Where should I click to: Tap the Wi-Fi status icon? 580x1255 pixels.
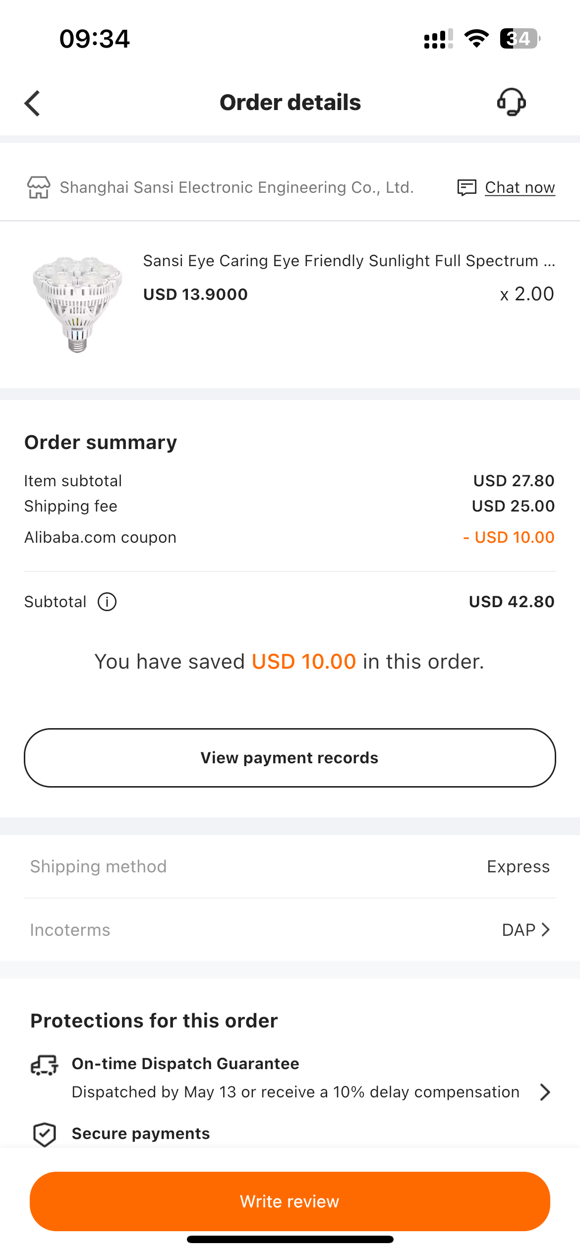click(x=476, y=39)
